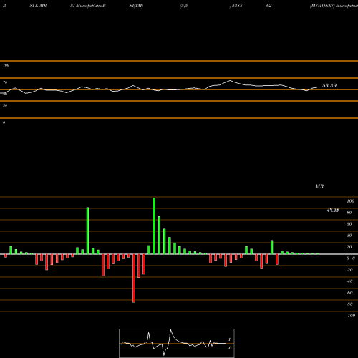This screenshot has width=358, height=358.
Task: Click the ')5388' header value
Action: click(x=236, y=6)
